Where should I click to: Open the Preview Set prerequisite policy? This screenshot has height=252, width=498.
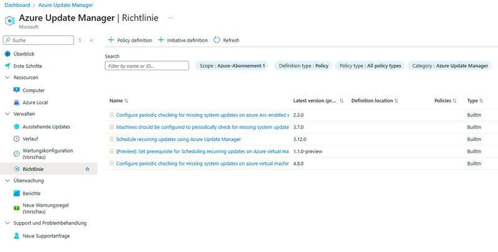[x=203, y=151]
